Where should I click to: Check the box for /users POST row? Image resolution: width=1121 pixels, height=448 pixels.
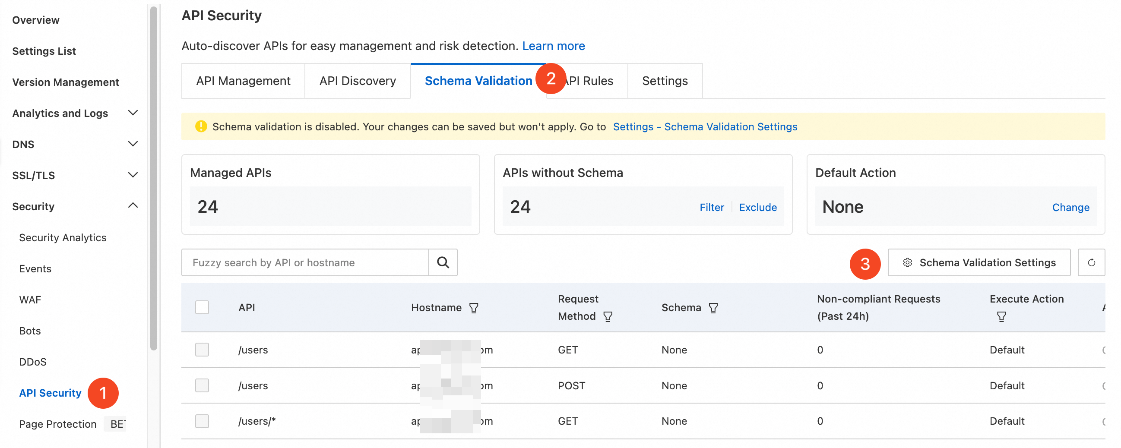click(202, 385)
